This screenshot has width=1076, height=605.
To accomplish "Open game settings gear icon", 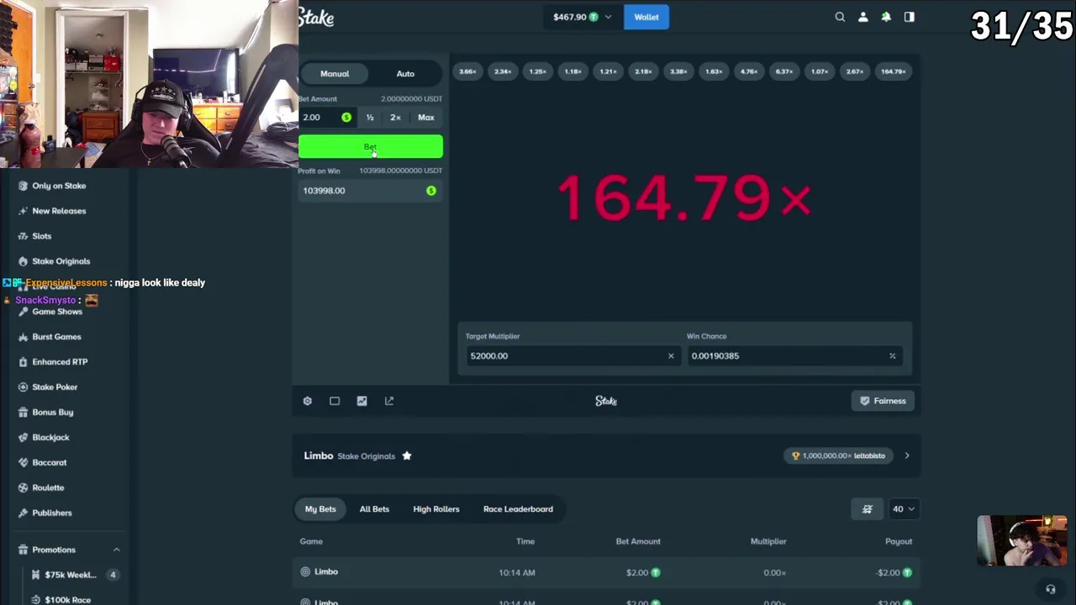I will [308, 401].
